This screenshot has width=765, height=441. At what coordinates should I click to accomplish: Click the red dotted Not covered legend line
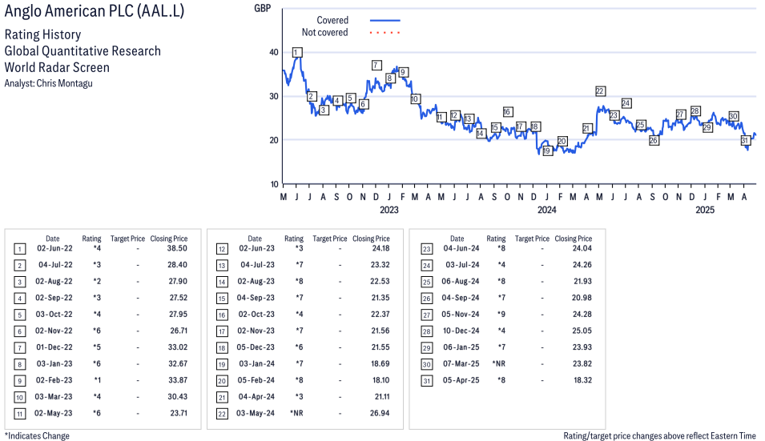(x=385, y=33)
